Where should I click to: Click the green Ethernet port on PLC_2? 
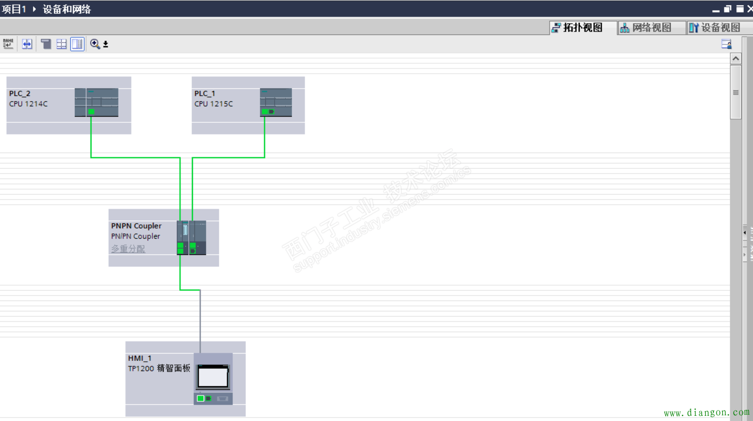pyautogui.click(x=91, y=112)
